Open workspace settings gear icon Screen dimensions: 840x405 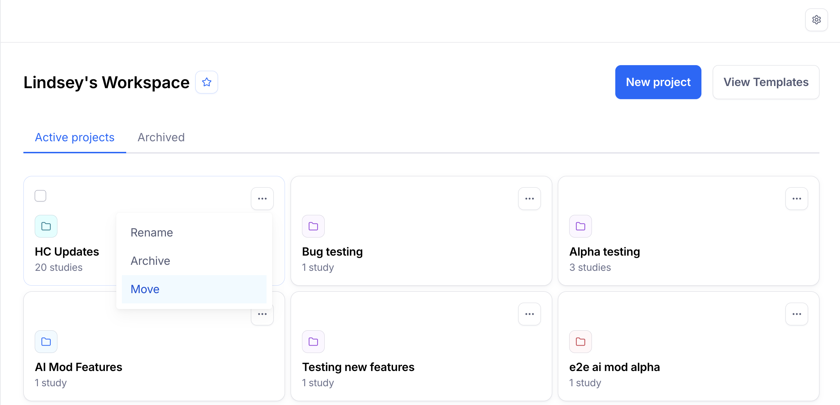[x=816, y=20]
